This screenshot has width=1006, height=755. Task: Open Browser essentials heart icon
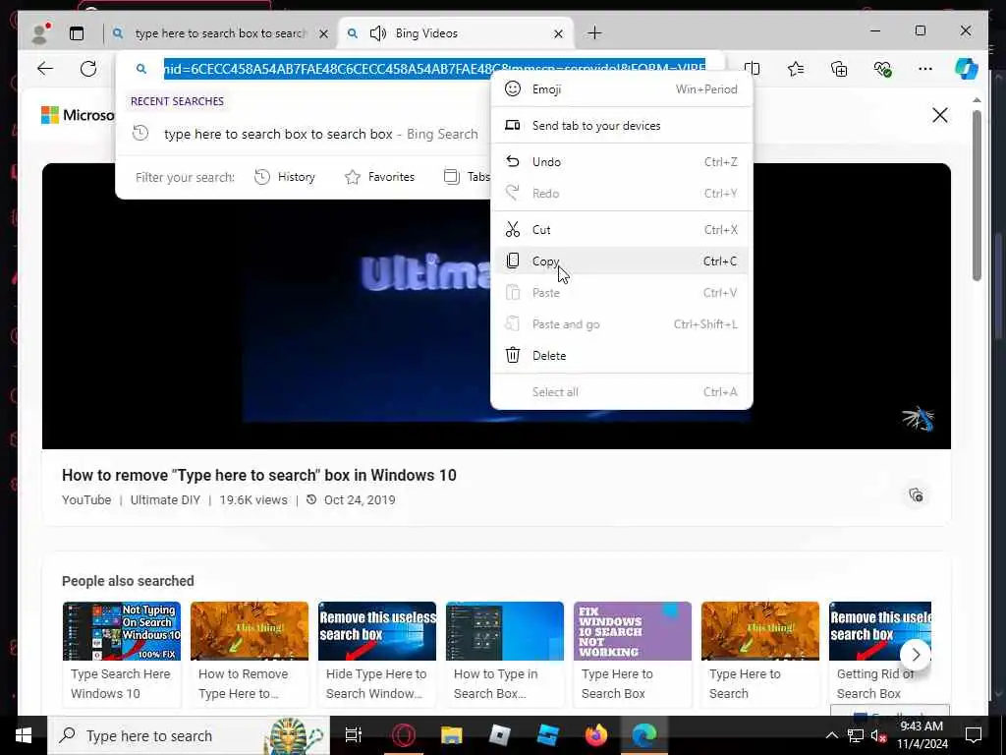[x=882, y=69]
